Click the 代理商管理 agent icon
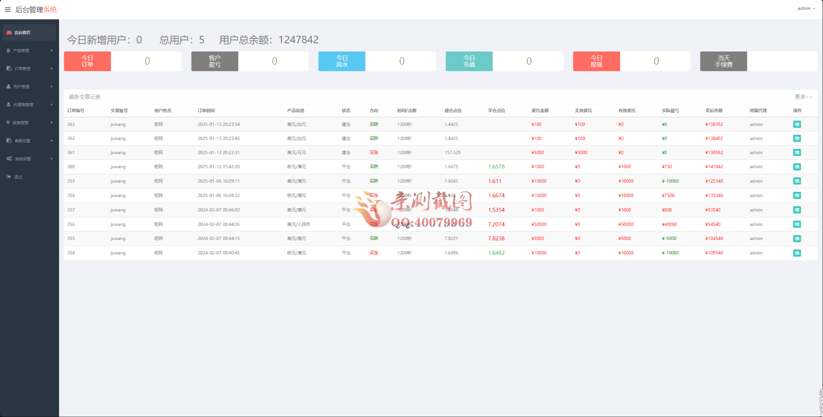Viewport: 823px width, 417px height. (x=8, y=105)
